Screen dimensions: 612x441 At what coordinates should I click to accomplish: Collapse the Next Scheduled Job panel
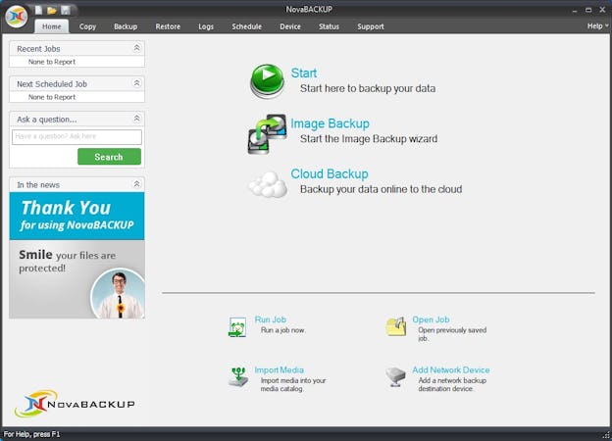point(136,83)
